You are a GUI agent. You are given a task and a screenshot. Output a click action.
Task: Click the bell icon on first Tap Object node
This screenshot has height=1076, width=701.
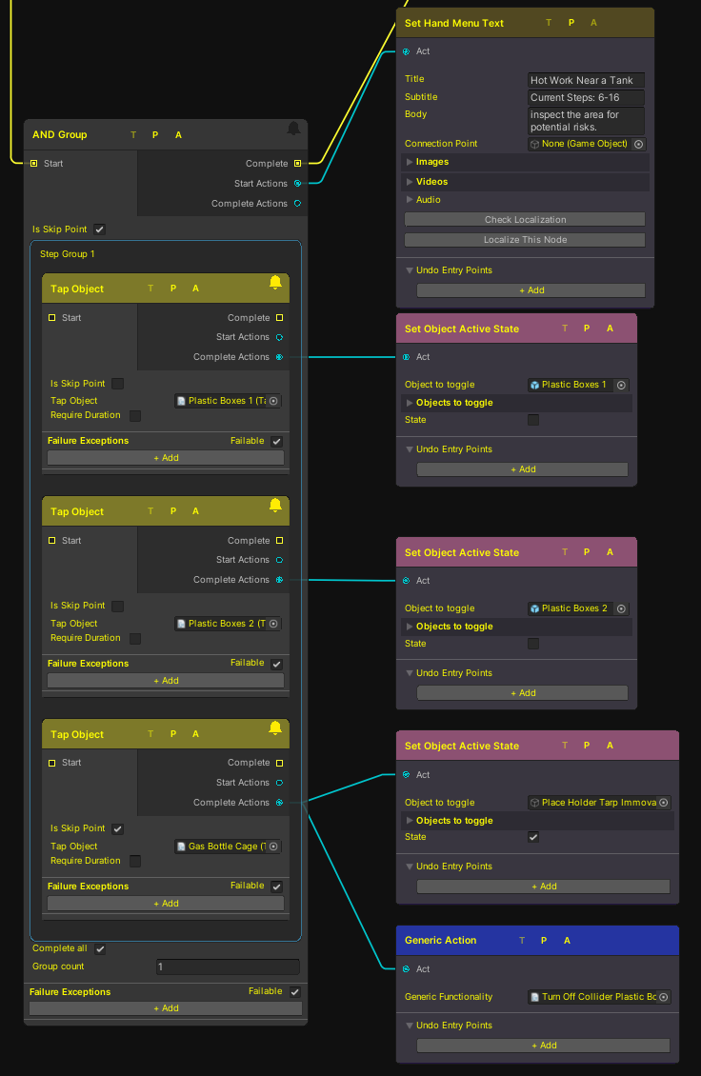point(275,283)
